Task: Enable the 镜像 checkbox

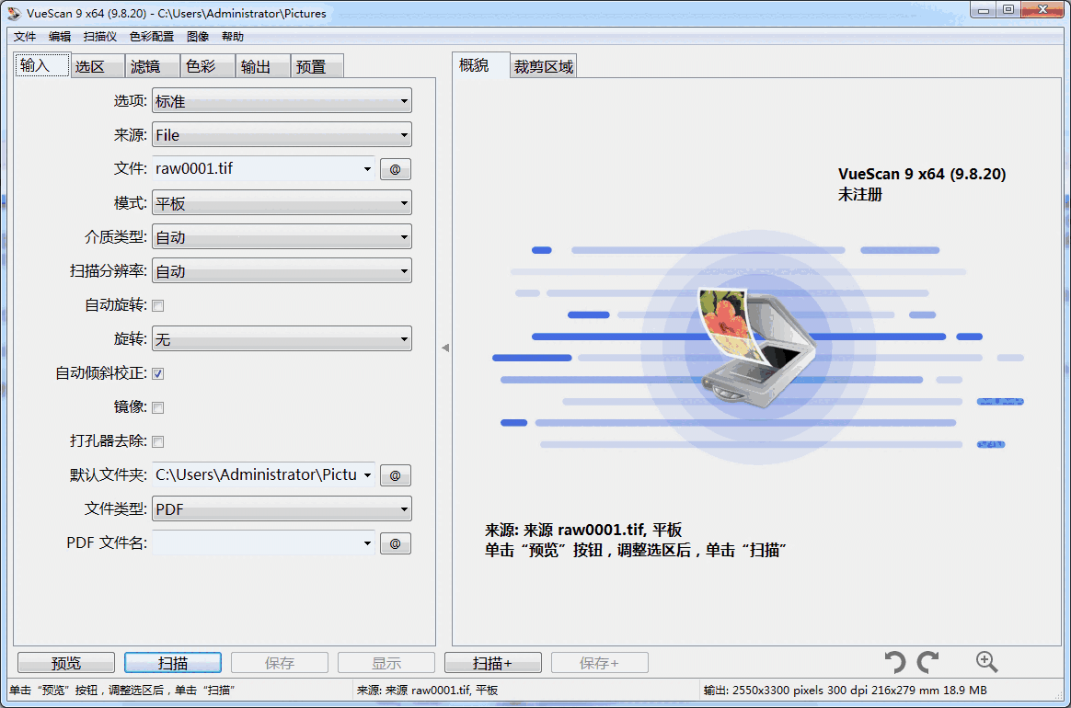Action: pyautogui.click(x=156, y=407)
